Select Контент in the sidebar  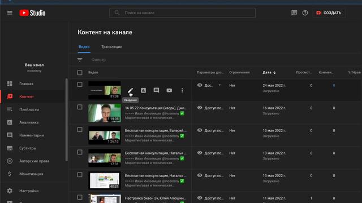[x=27, y=96]
